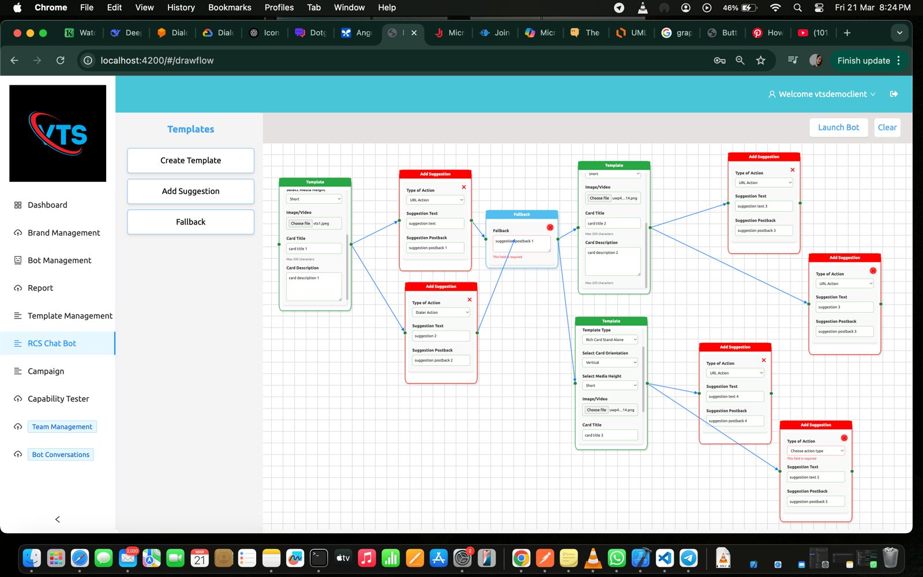Reload the page using the browser refresh icon
The height and width of the screenshot is (577, 923).
pos(60,61)
